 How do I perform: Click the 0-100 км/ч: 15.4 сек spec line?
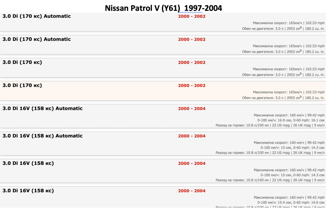[x=291, y=203]
